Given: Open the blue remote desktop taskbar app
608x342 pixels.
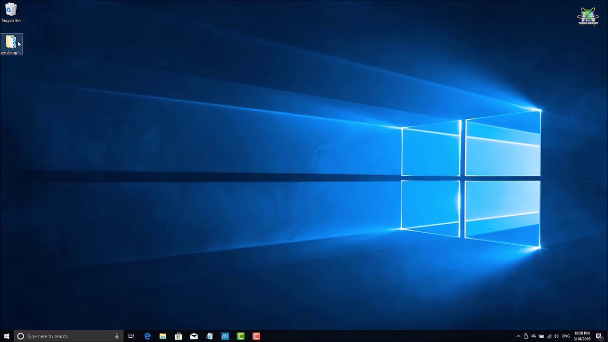Looking at the screenshot, I should tap(225, 336).
